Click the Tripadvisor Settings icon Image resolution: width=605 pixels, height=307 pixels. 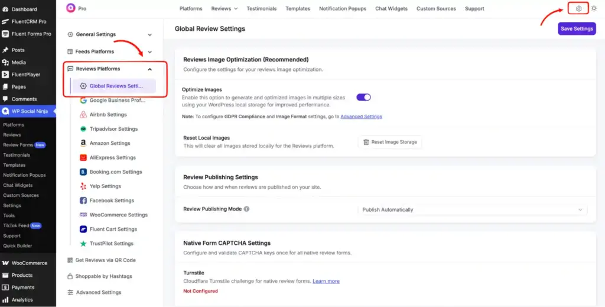(83, 129)
